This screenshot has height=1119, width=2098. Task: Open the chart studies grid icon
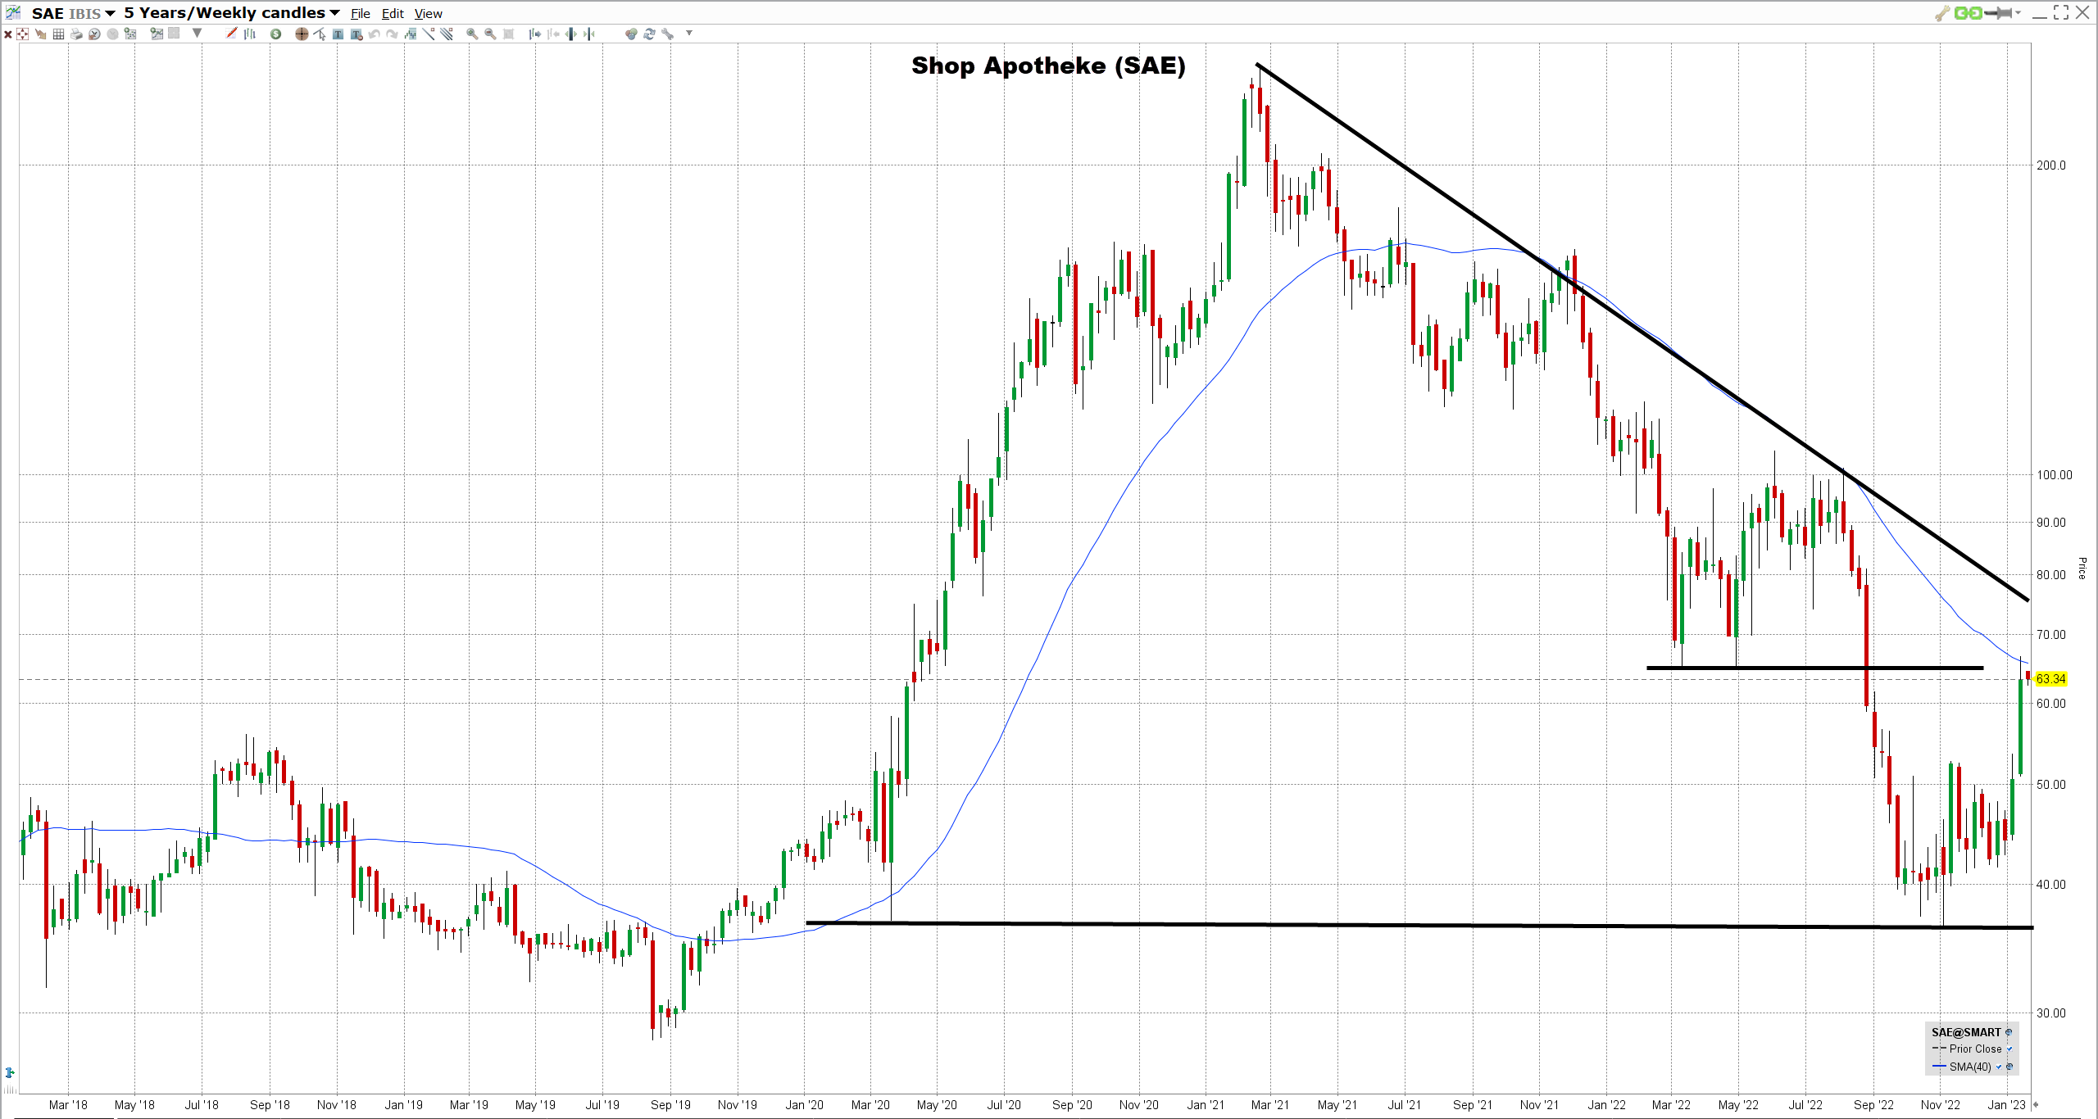pyautogui.click(x=130, y=34)
